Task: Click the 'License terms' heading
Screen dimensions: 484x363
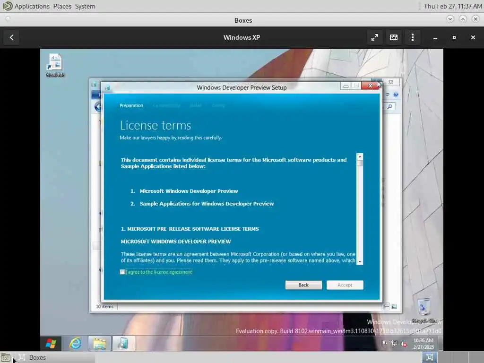Action: [x=155, y=125]
